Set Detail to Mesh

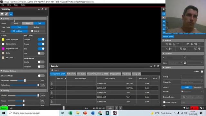click(16, 23)
